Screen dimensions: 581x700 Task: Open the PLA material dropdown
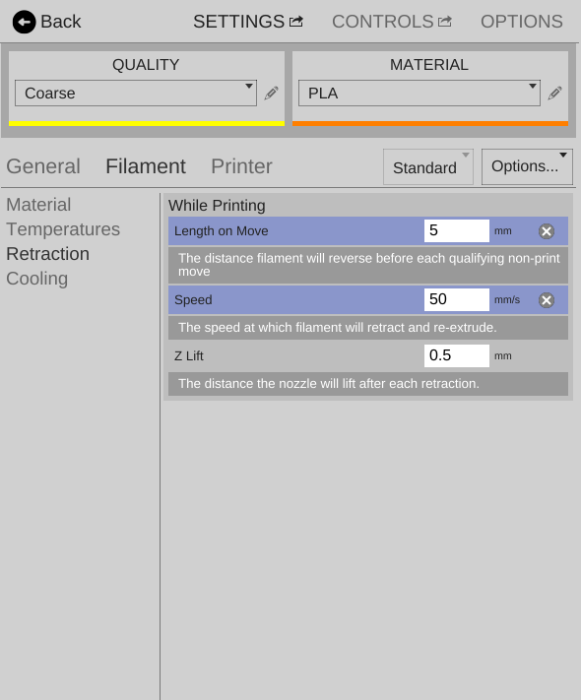click(420, 94)
